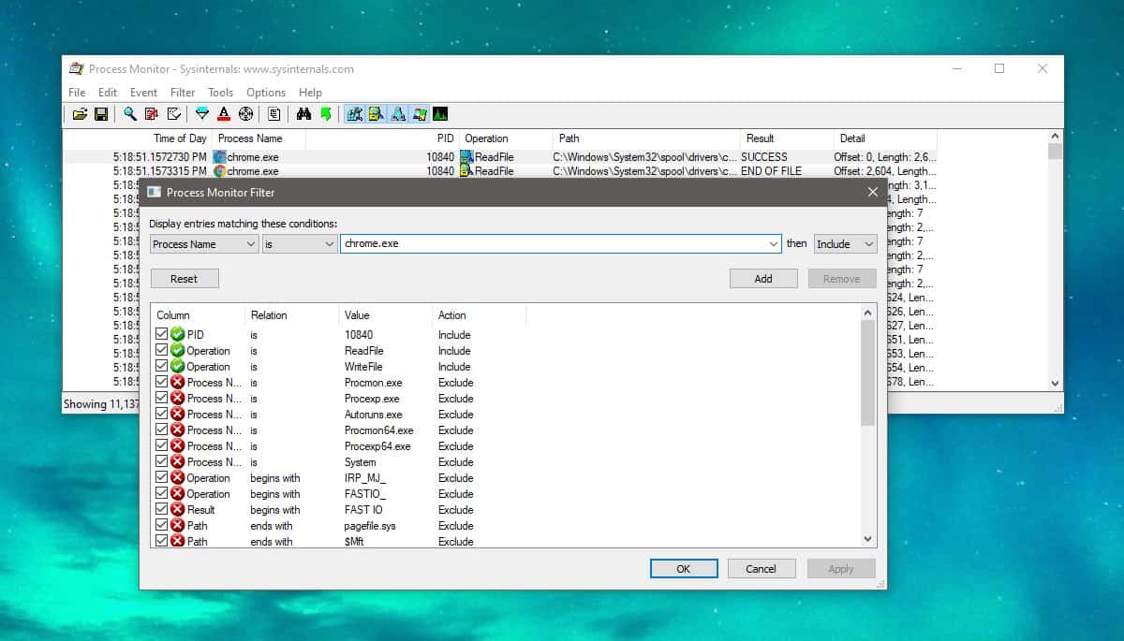Uncheck the PID is 10840 filter checkbox

coord(162,334)
